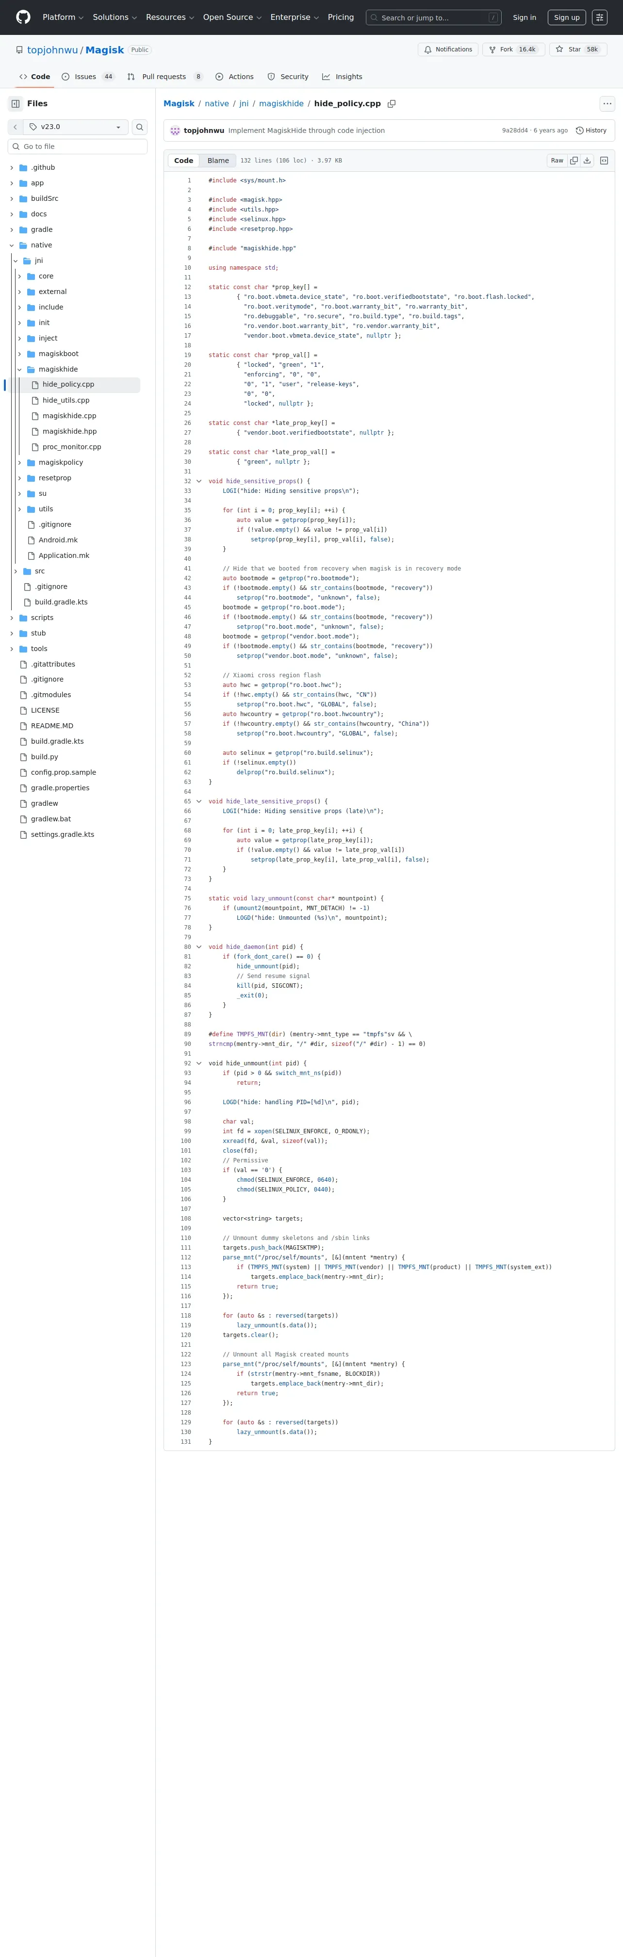Open the build.py file
623x1957 pixels.
44,757
